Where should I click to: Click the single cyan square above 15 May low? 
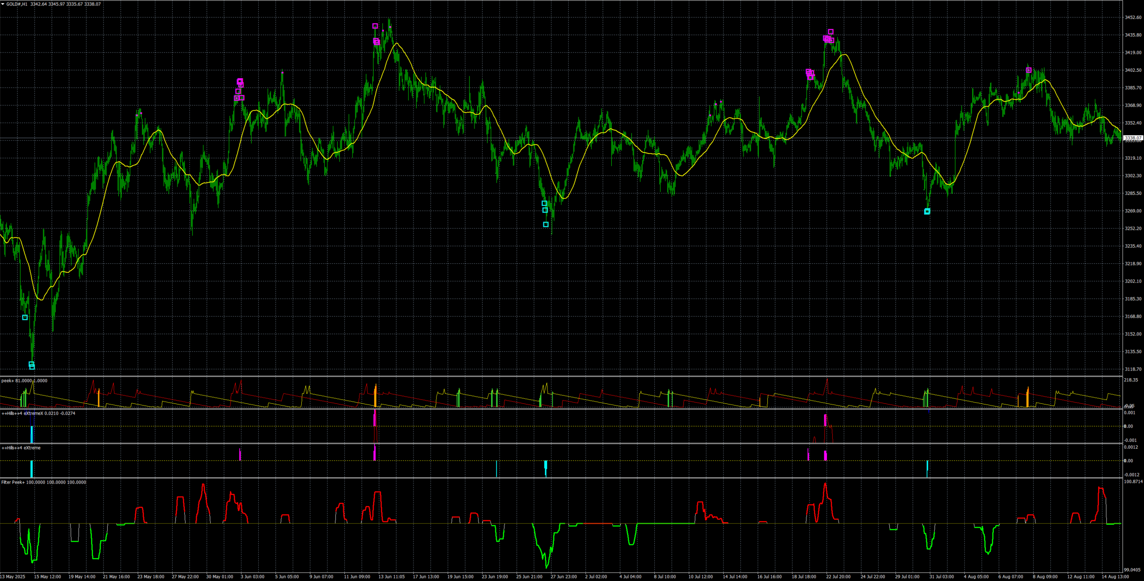pyautogui.click(x=25, y=317)
